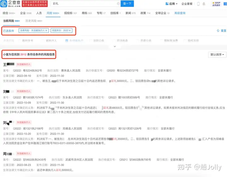Screen dimensions: 227x177
Task: Switch to the 商标 tab
Action: (x=87, y=13)
